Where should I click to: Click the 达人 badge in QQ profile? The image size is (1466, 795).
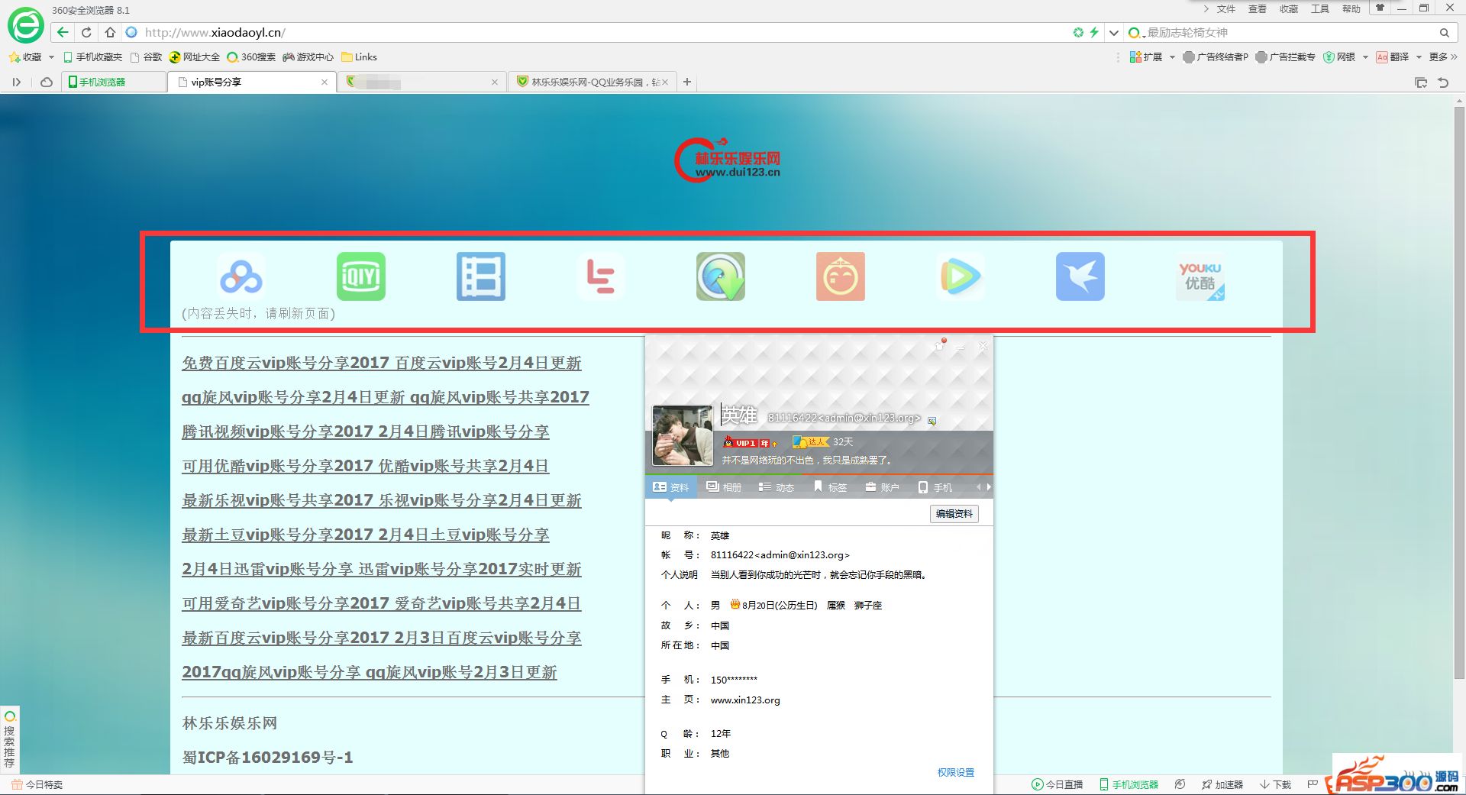point(810,442)
